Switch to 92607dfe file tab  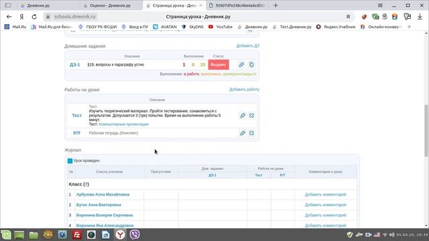(237, 5)
